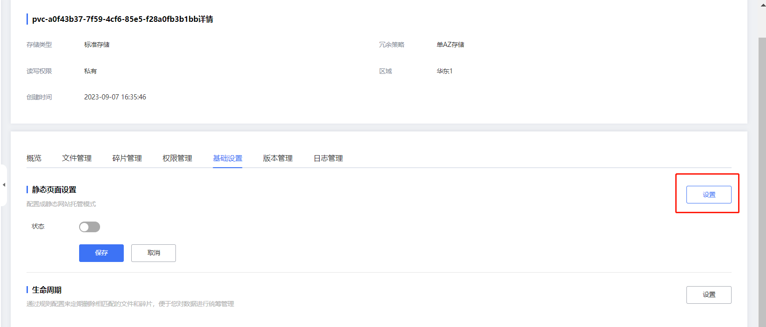Click the creation time 2023-09-07 16:35:46

pyautogui.click(x=115, y=97)
